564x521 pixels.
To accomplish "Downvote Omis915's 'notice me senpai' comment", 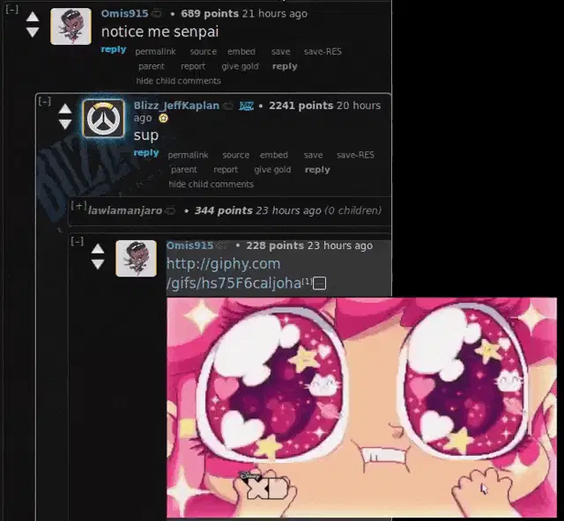I will point(33,32).
